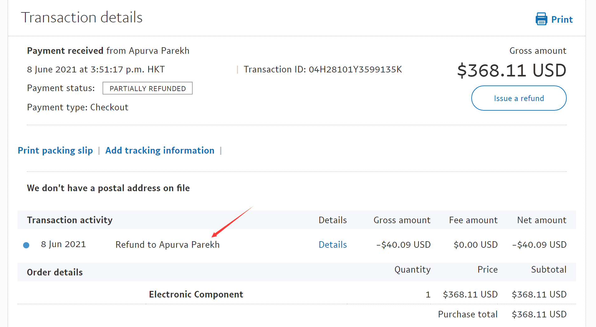
Task: Open Details link for the refund
Action: (332, 245)
